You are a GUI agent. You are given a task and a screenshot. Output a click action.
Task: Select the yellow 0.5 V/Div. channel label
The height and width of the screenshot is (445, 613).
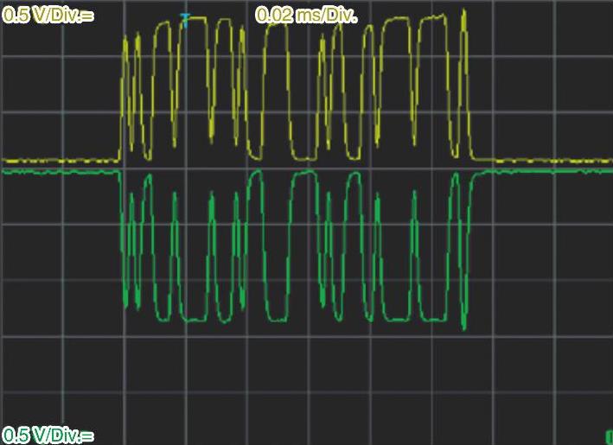click(48, 16)
